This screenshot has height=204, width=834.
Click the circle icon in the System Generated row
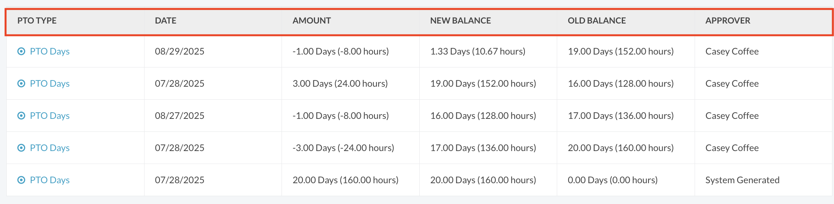21,180
